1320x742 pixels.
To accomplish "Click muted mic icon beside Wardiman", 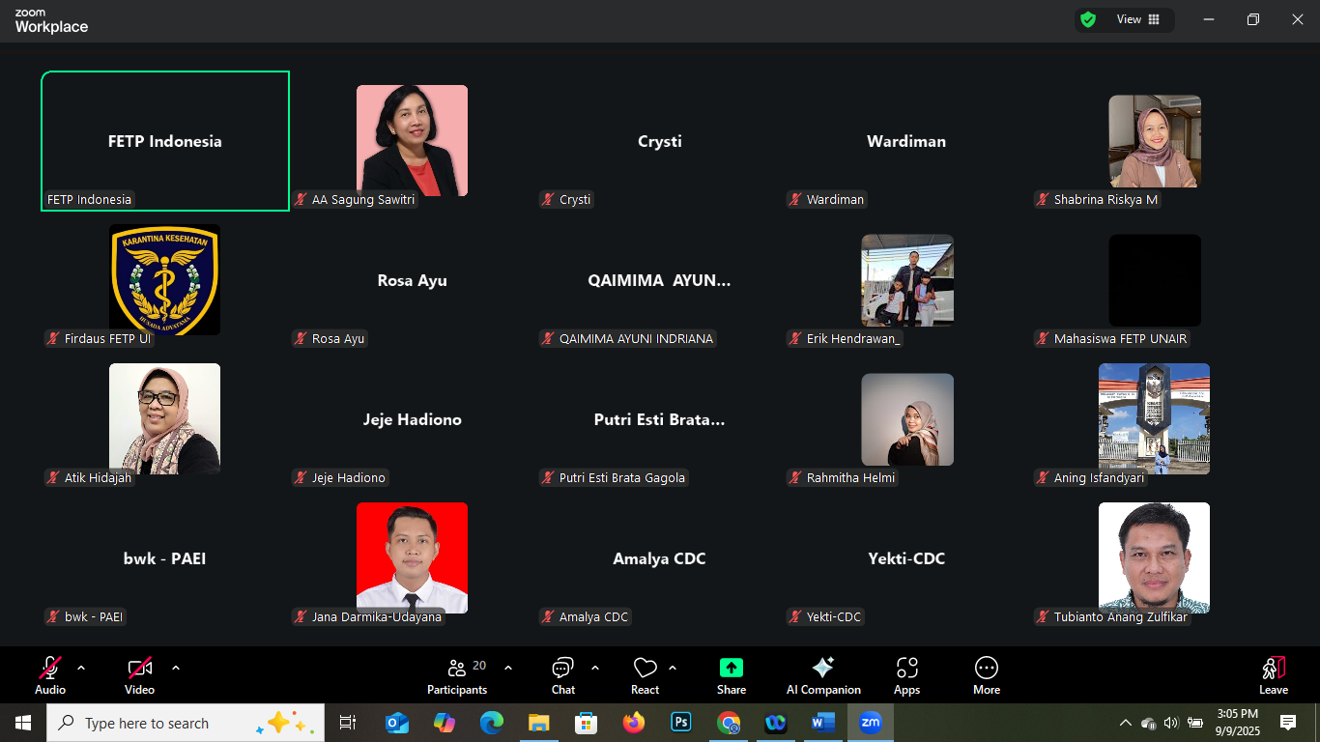I will (x=796, y=200).
